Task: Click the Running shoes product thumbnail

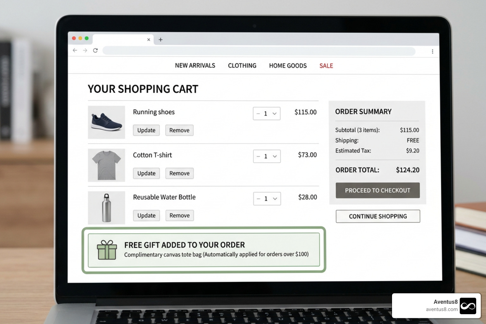Action: (106, 122)
